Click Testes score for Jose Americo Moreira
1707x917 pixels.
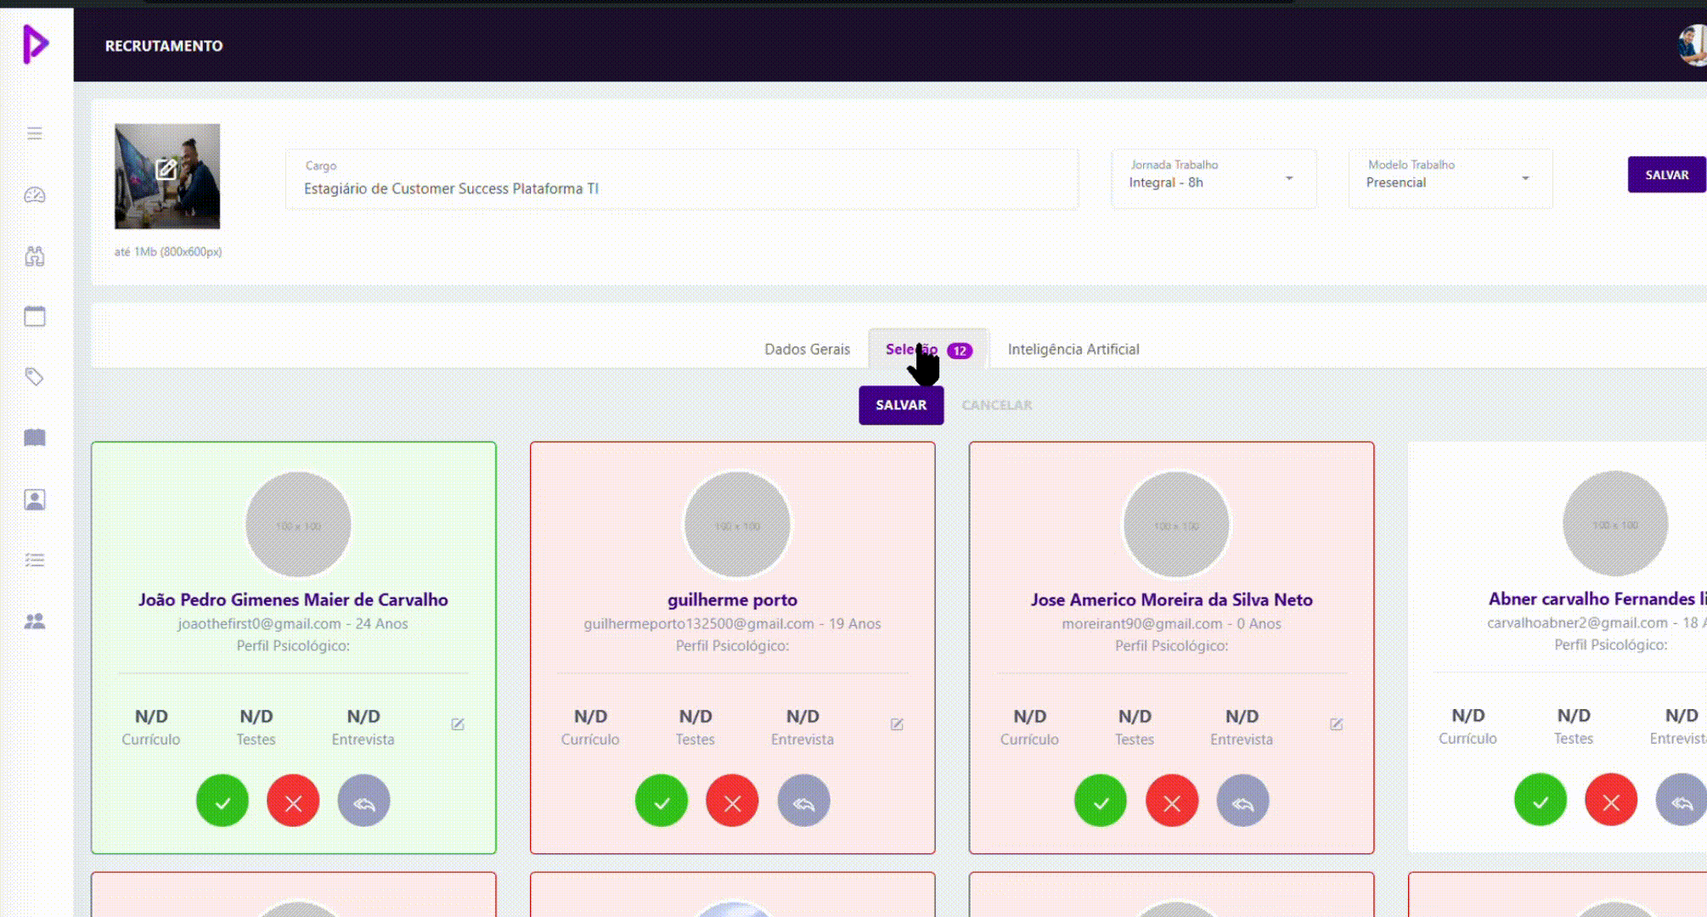[1135, 727]
